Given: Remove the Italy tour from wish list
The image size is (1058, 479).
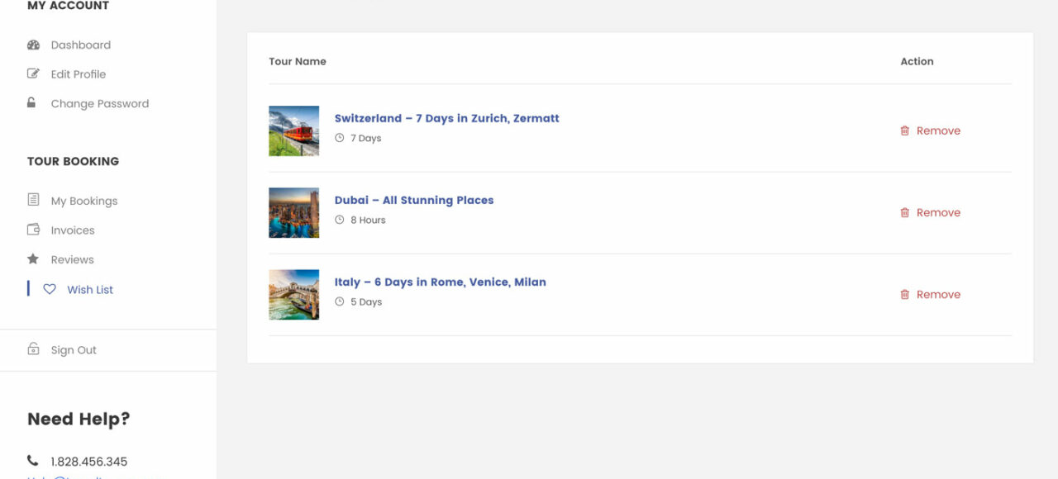Looking at the screenshot, I should [x=937, y=294].
